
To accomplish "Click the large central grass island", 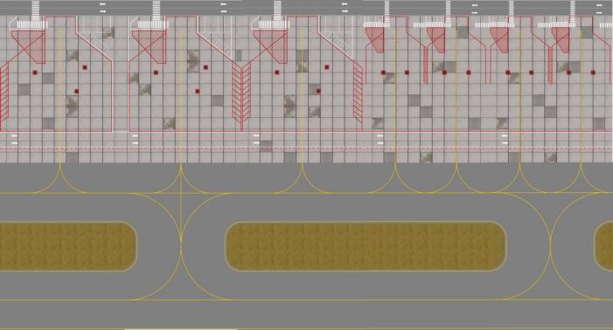I will click(366, 246).
